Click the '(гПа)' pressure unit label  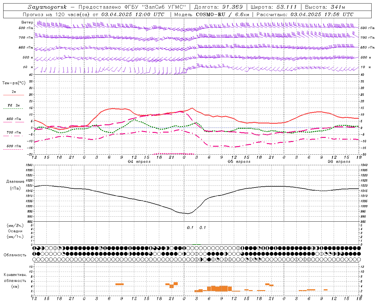(x=15, y=188)
